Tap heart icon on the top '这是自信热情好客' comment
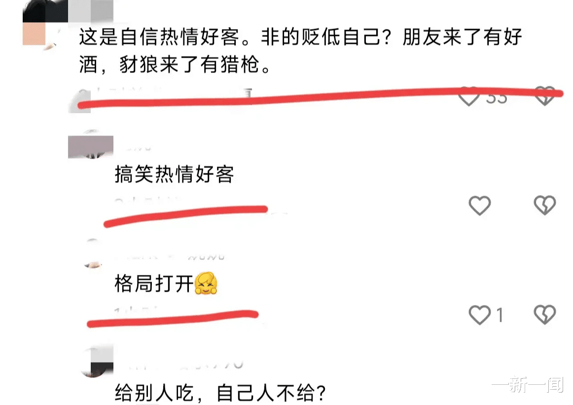Viewport: 573px width, 405px height. (x=469, y=97)
